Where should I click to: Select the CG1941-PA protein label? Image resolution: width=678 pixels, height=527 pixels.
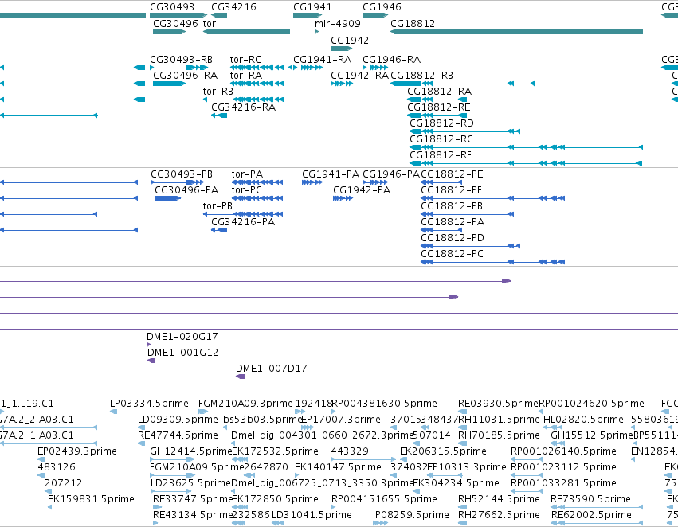click(331, 174)
